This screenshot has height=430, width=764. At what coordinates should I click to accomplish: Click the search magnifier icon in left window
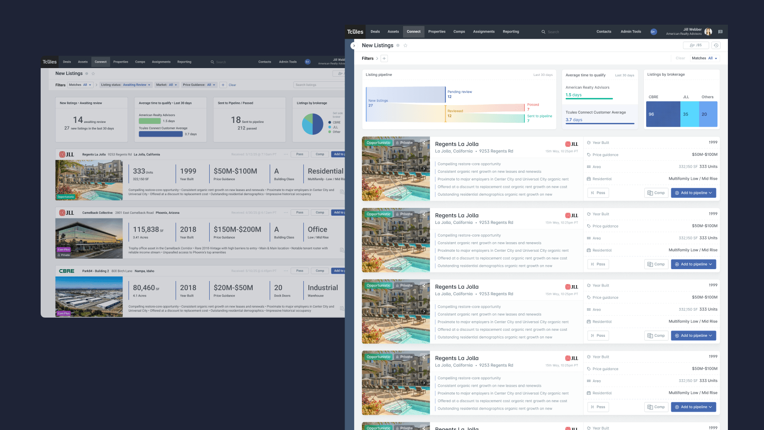[x=212, y=62]
